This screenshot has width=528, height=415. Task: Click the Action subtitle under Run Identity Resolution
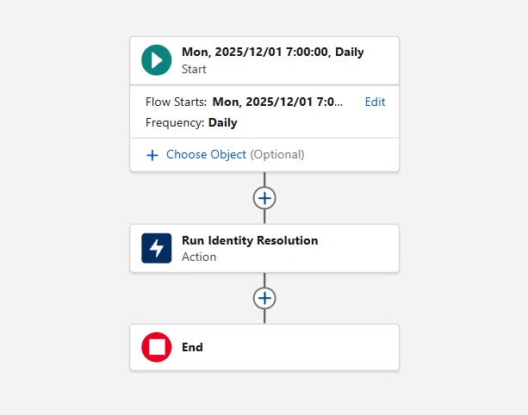[199, 257]
